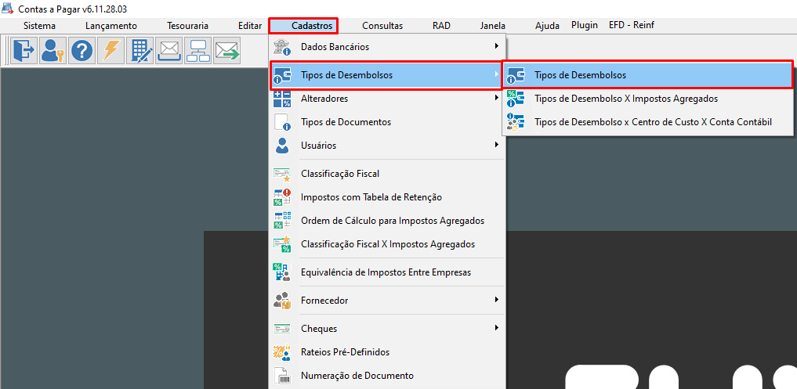Open the Cadastros menu
The image size is (797, 389).
[312, 25]
